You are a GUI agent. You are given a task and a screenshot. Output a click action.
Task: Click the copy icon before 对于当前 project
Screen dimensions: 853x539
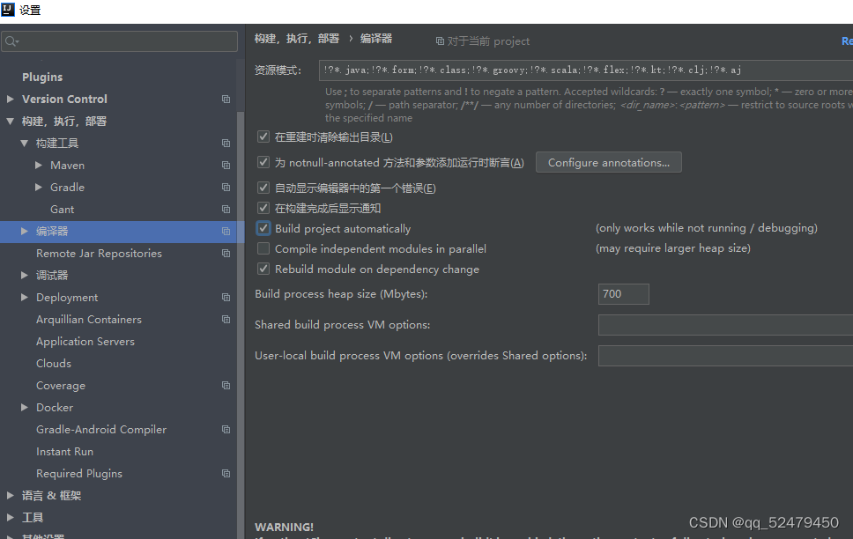coord(439,41)
